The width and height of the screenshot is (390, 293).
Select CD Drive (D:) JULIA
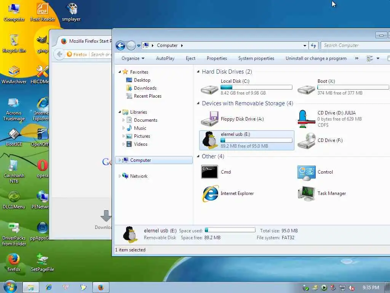tap(343, 119)
